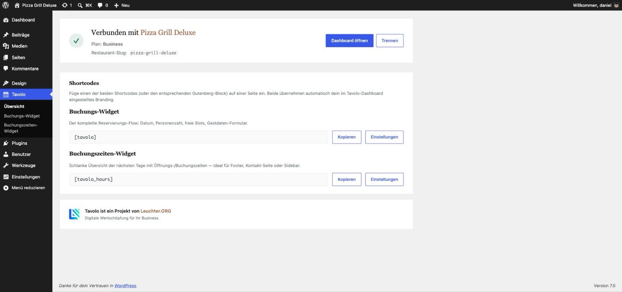Image resolution: width=622 pixels, height=292 pixels.
Task: Click the pizza-grill-deluxe slug text
Action: point(153,53)
